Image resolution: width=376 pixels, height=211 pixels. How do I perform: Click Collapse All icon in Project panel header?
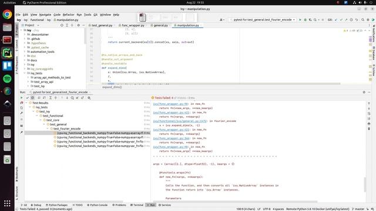pos(72,25)
